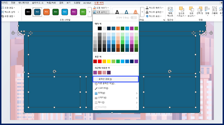Pick the black theme color swatch
This screenshot has width=224, height=125.
[100, 28]
